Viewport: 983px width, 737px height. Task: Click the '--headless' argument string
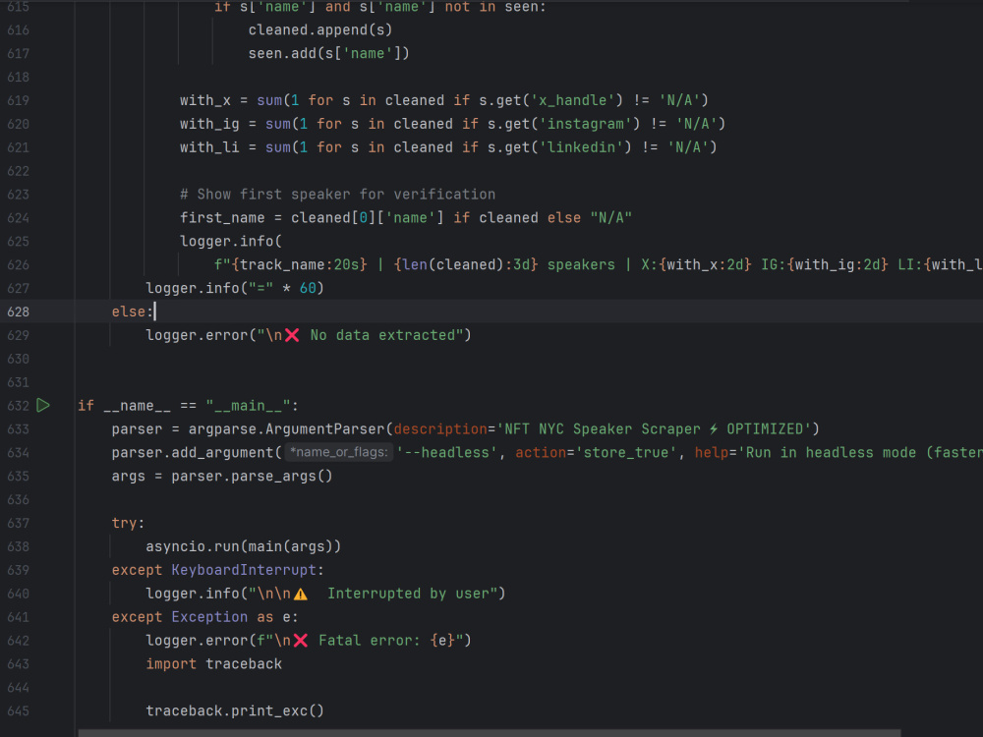coord(445,452)
